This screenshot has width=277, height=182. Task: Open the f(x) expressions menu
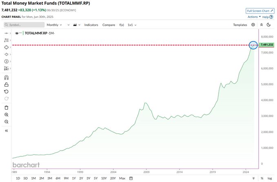click(122, 25)
